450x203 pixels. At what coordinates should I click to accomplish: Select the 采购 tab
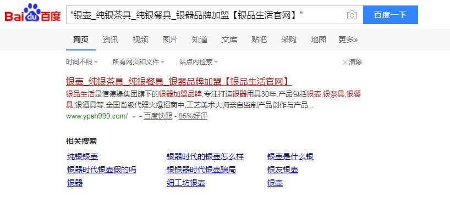(x=289, y=40)
